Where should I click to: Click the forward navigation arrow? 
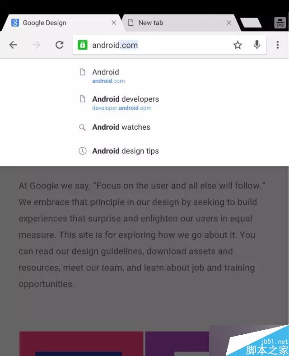click(36, 45)
